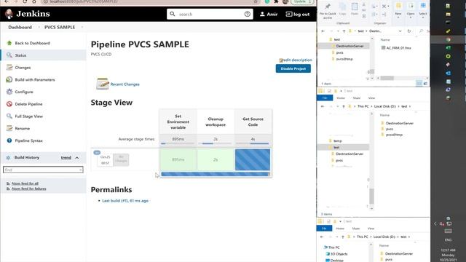Image resolution: width=466 pixels, height=262 pixels.
Task: Open Atom feed for all
Action: (25, 183)
